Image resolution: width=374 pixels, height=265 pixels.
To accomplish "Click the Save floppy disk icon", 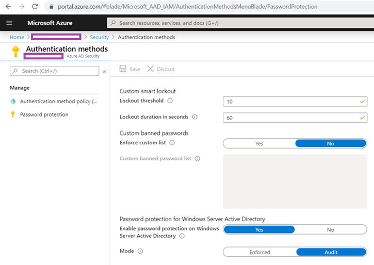I will [123, 69].
